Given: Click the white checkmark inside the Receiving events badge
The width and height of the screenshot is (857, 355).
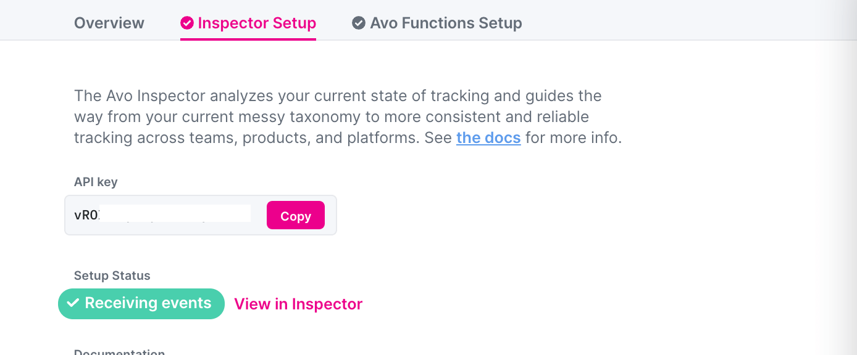Looking at the screenshot, I should pyautogui.click(x=73, y=303).
